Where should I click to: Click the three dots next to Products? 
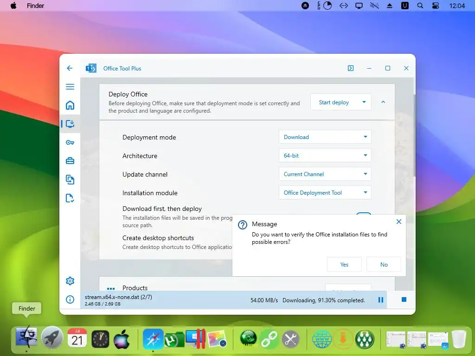pyautogui.click(x=111, y=288)
